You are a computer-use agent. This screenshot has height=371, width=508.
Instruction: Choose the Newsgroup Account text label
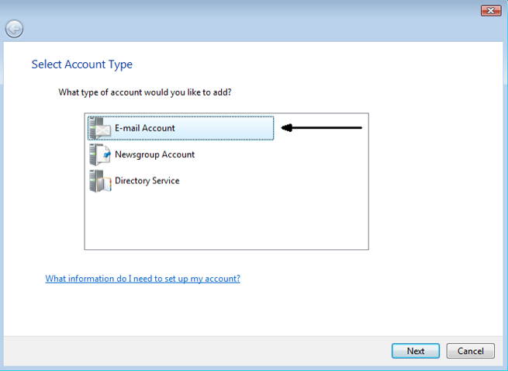pos(154,154)
